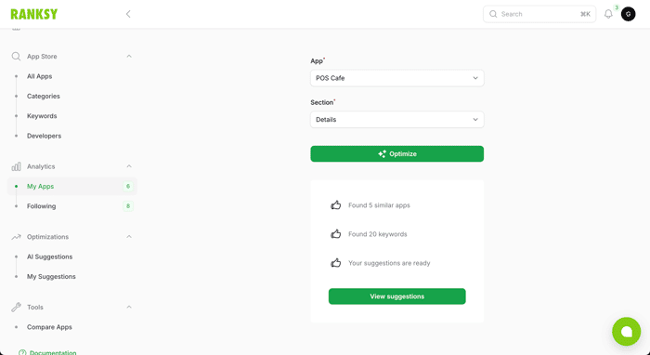Open the Keywords menu item
Viewport: 650px width, 355px height.
42,116
